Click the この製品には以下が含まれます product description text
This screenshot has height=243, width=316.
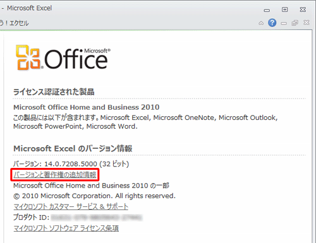pos(145,122)
